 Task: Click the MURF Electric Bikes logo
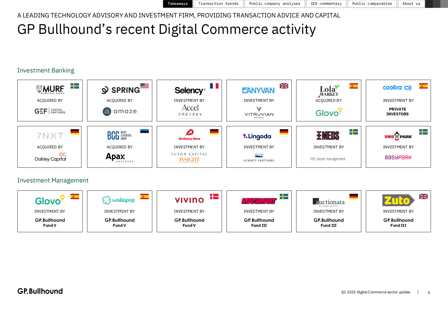(50, 89)
